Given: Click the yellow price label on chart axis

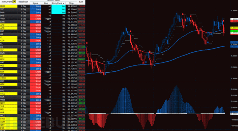Looking at the screenshot, I should (x=234, y=28).
